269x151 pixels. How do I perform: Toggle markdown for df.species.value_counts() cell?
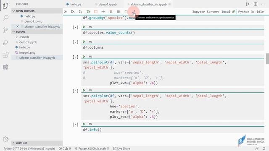coord(90,27)
